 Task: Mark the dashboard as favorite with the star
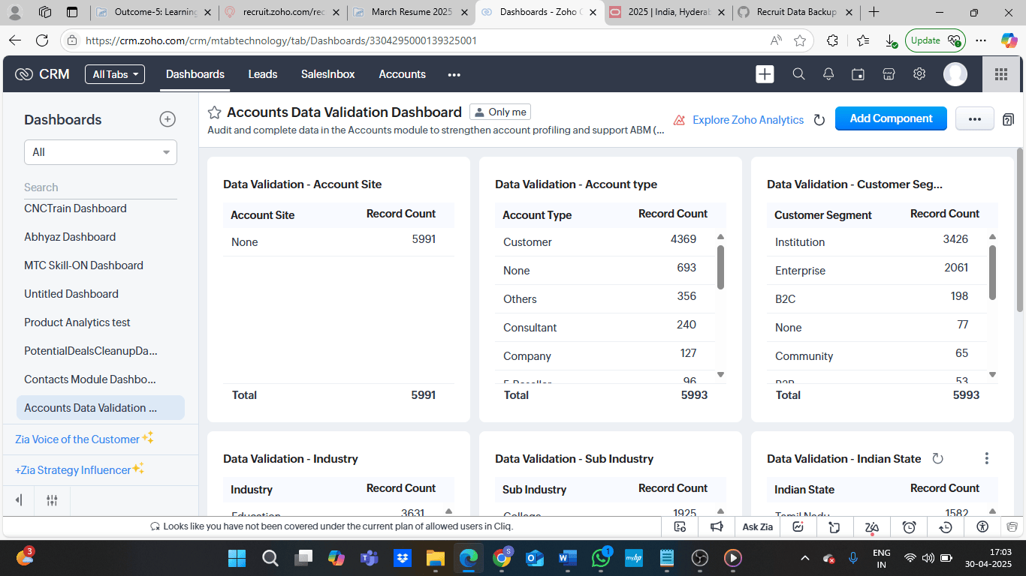click(214, 112)
